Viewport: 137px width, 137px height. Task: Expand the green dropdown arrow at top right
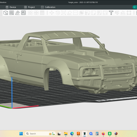[x=135, y=7]
